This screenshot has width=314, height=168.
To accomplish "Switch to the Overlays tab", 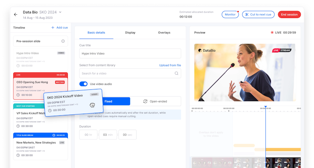I will pyautogui.click(x=164, y=33).
